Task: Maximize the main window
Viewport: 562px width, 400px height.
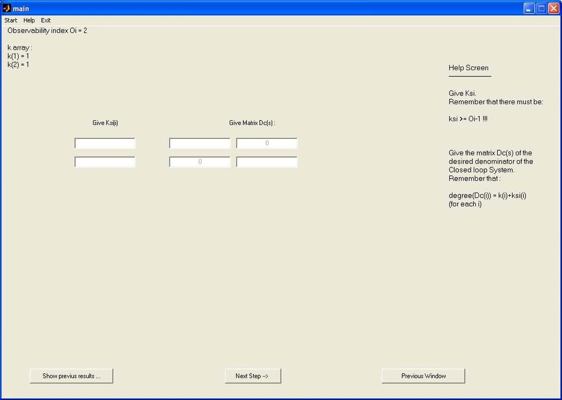Action: 542,8
